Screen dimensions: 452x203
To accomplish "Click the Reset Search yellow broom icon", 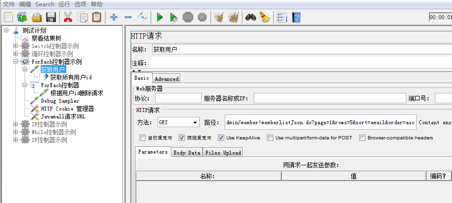I will [265, 17].
